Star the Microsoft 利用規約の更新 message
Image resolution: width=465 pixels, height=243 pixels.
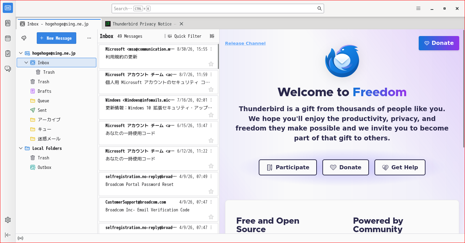point(211,64)
